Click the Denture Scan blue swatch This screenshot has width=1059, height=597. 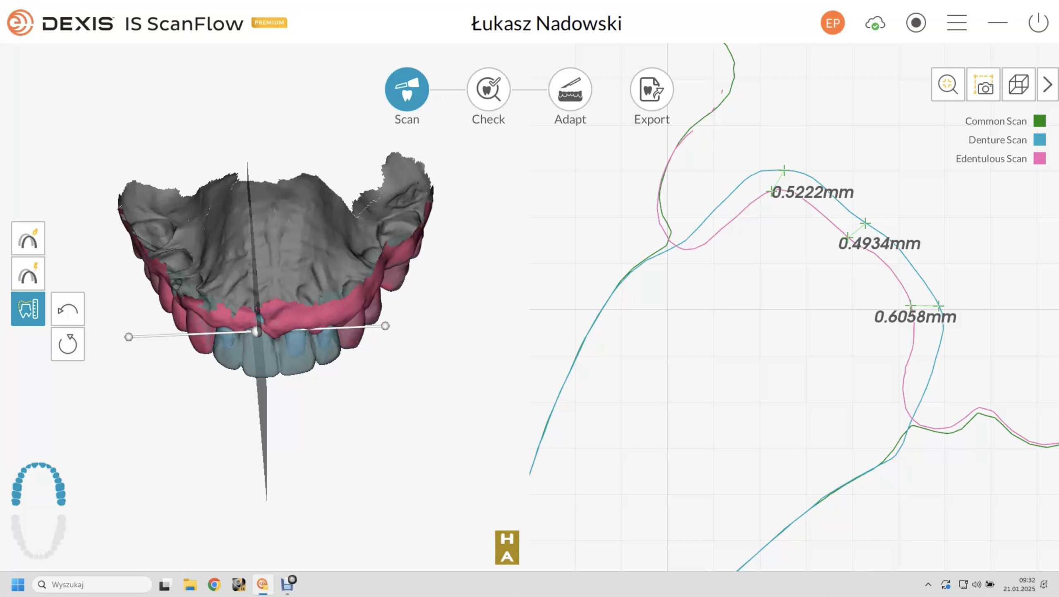(1040, 139)
